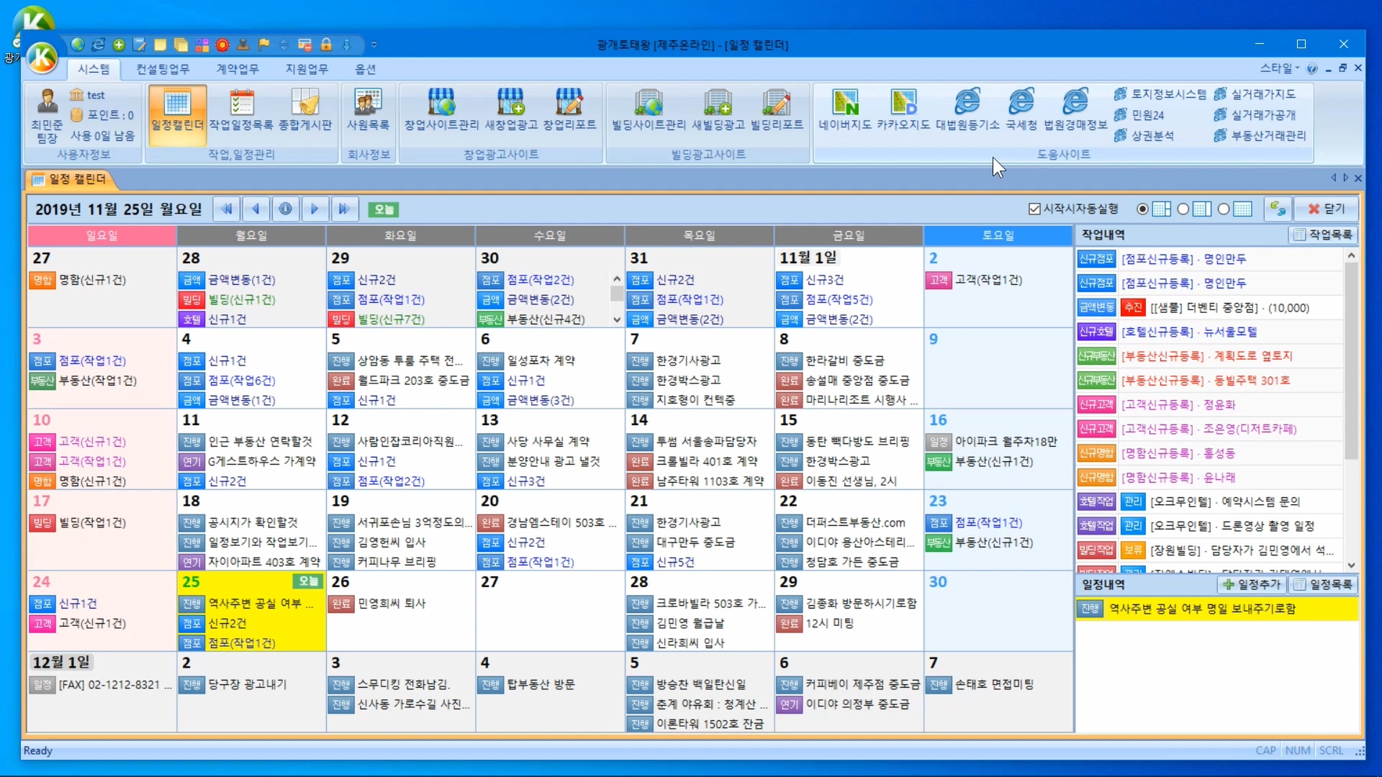Select the third calendar view radio button
Viewport: 1382px width, 777px height.
[x=1224, y=209]
